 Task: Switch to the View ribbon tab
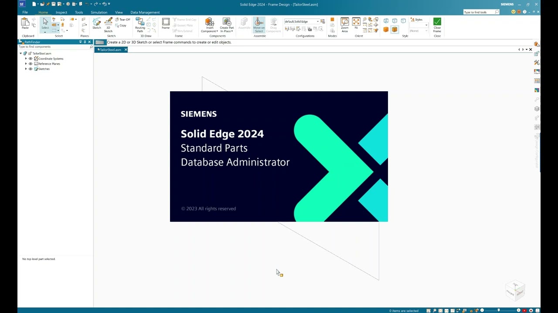click(119, 12)
